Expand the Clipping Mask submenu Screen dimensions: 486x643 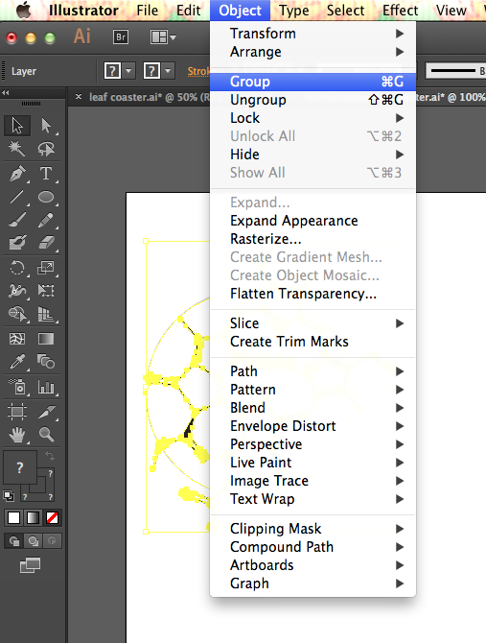(312, 529)
